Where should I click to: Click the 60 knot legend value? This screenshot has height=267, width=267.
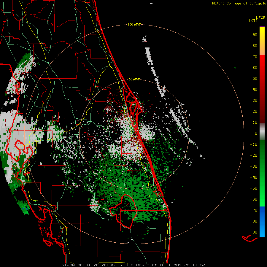pos(255,68)
